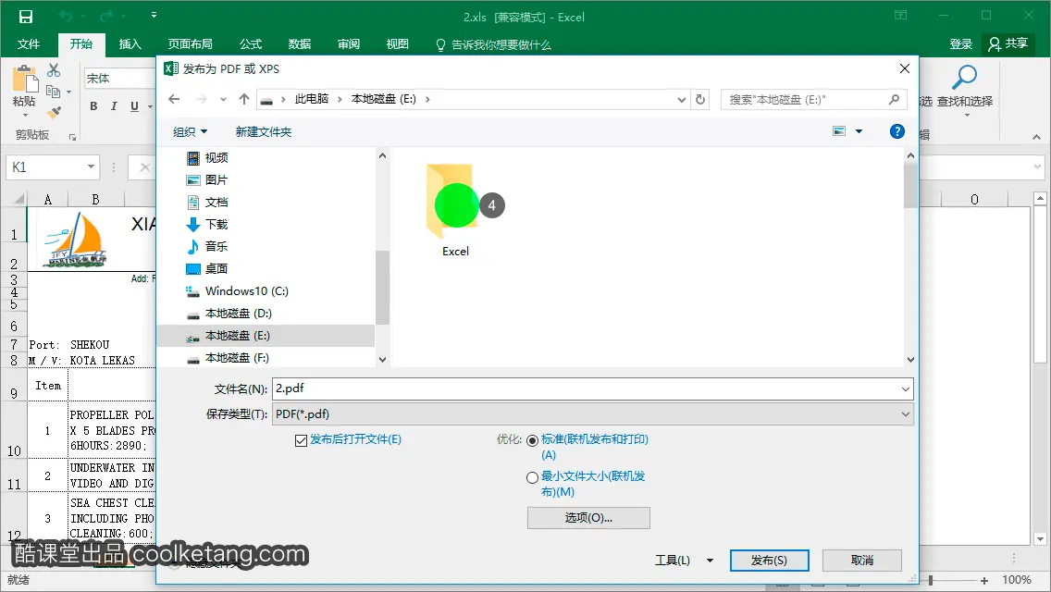Click the search 本地磁盘 (E:) field
The image size is (1051, 592).
pos(814,99)
